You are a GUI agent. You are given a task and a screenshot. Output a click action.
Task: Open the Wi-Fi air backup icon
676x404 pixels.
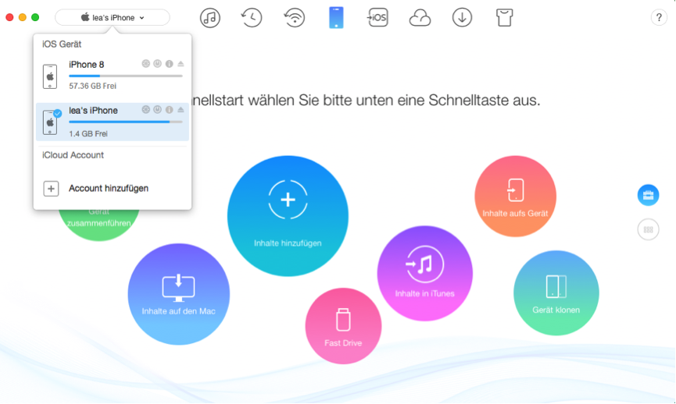294,18
